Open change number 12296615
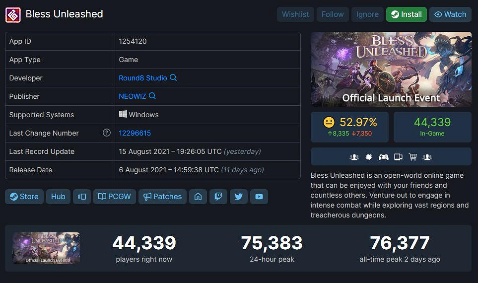The width and height of the screenshot is (478, 283). point(135,133)
